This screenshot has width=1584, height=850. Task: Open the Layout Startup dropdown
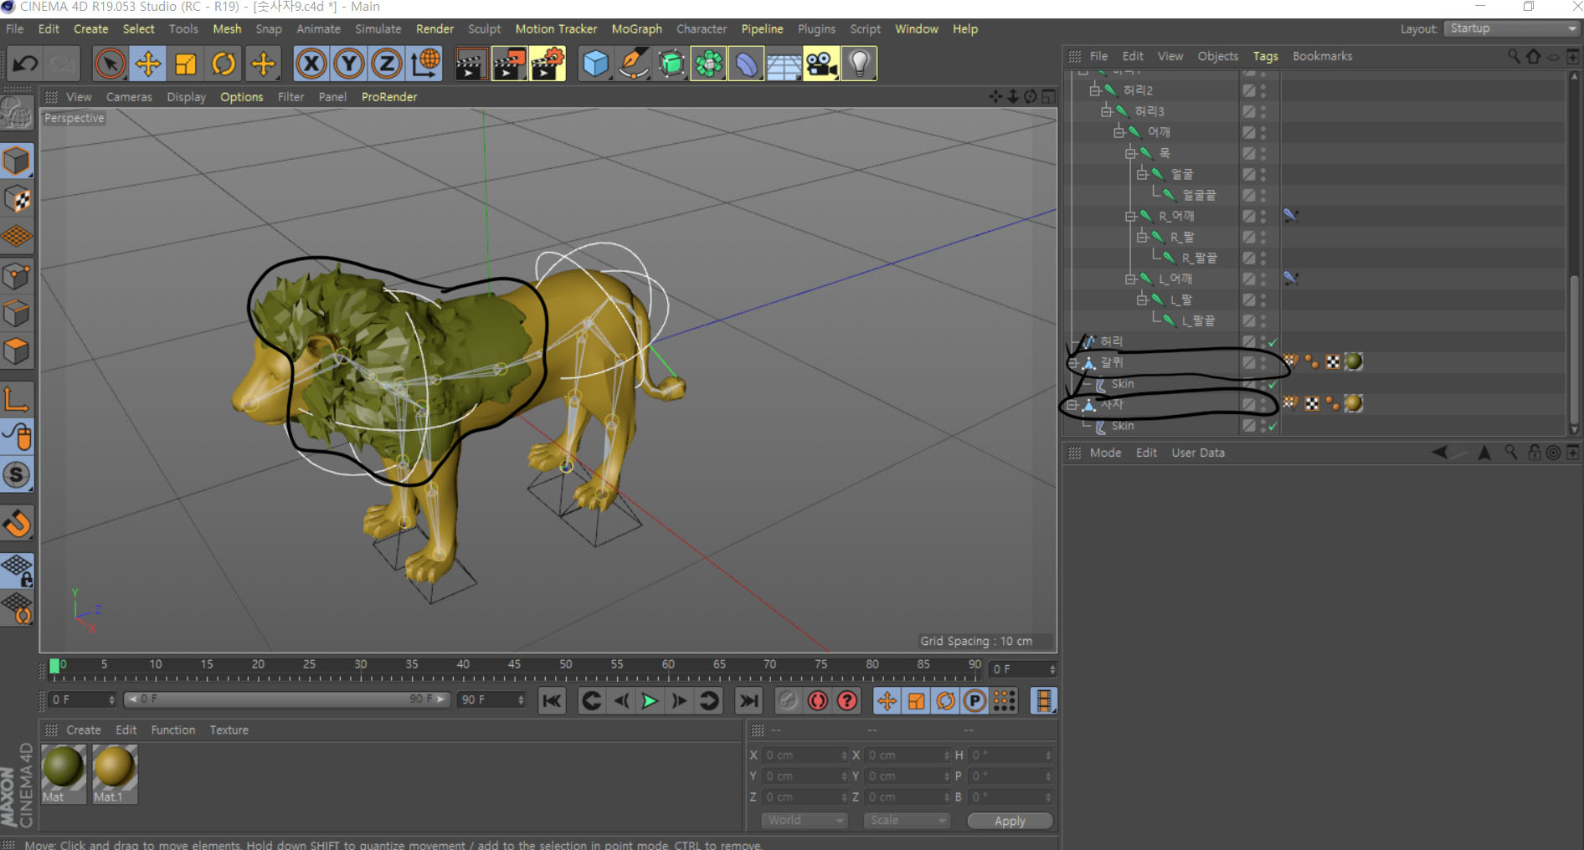[x=1511, y=28]
